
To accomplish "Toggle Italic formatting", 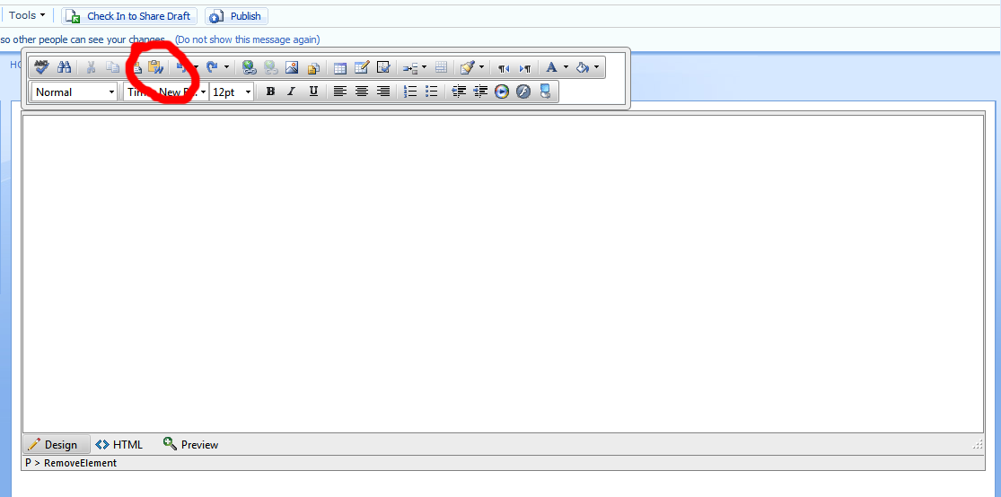I will 291,92.
